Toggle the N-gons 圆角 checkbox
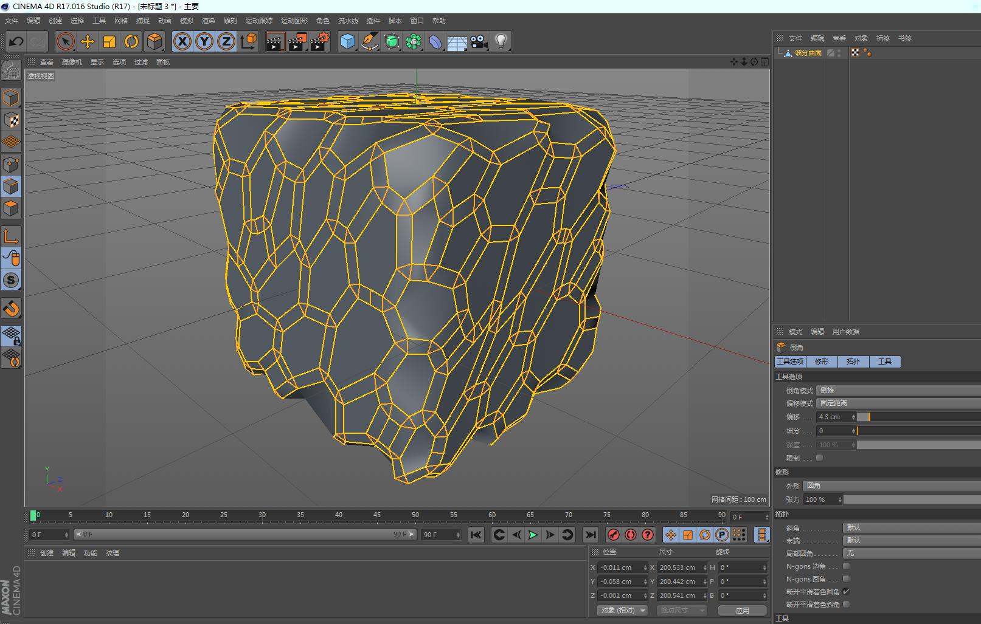Screen dimensions: 981x624 coord(845,579)
